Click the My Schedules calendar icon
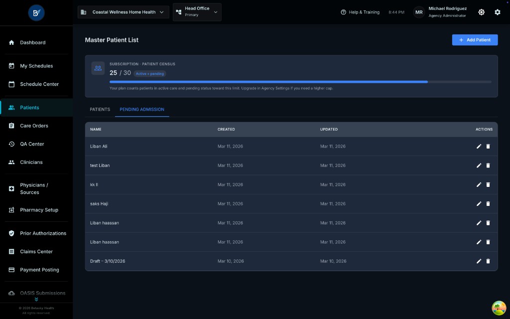Viewport: 510px width, 319px height. point(11,66)
